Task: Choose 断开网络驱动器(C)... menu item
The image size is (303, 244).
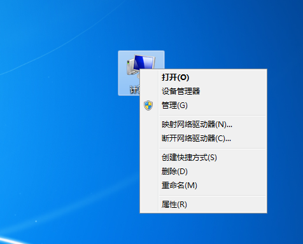Action: [203, 139]
